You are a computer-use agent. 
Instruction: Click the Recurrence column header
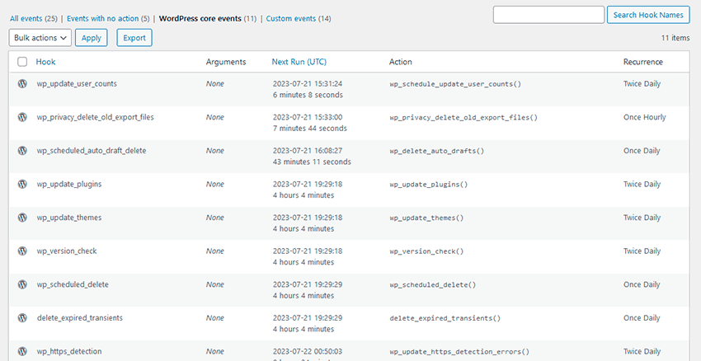point(643,62)
